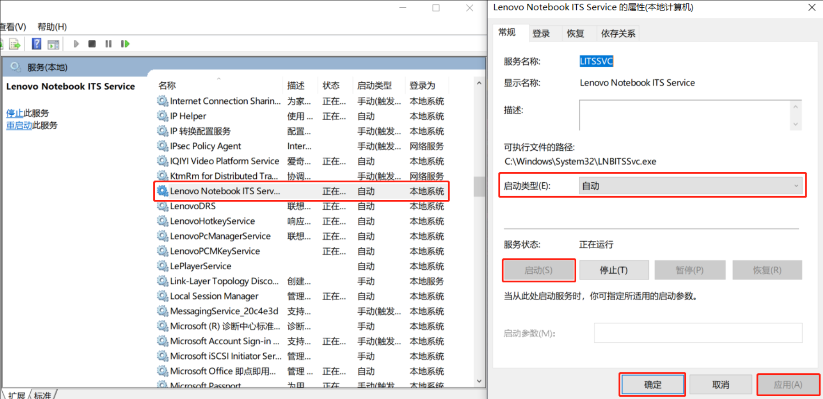Click gear icon beside IQIYI Video Platform Service
823x399 pixels.
tap(162, 161)
